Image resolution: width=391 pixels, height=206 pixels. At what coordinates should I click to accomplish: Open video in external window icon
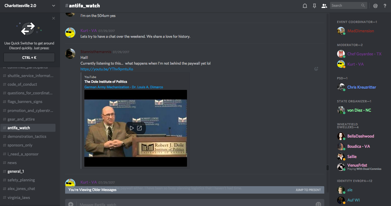point(140,128)
